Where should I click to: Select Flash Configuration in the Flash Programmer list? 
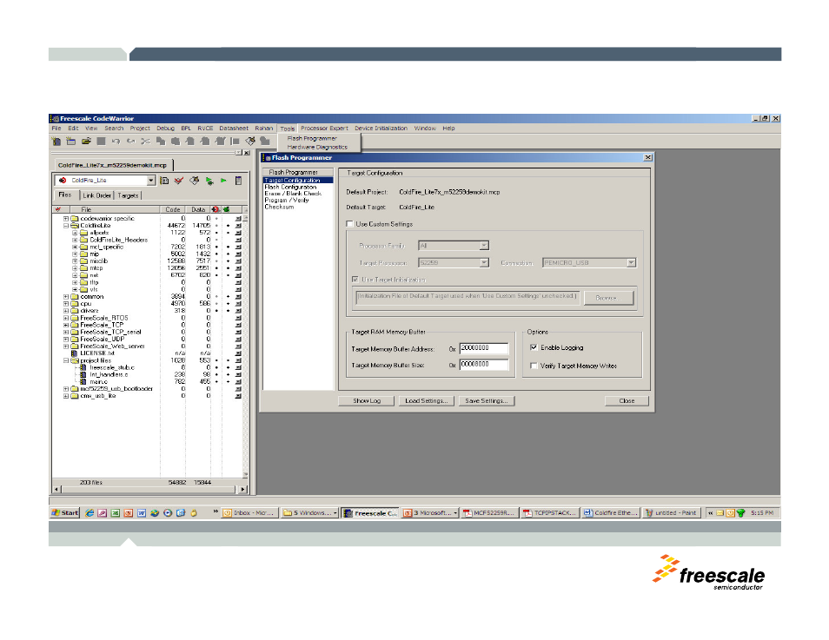point(290,187)
